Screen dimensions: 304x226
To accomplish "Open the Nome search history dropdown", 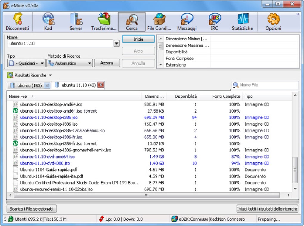I will 116,43.
